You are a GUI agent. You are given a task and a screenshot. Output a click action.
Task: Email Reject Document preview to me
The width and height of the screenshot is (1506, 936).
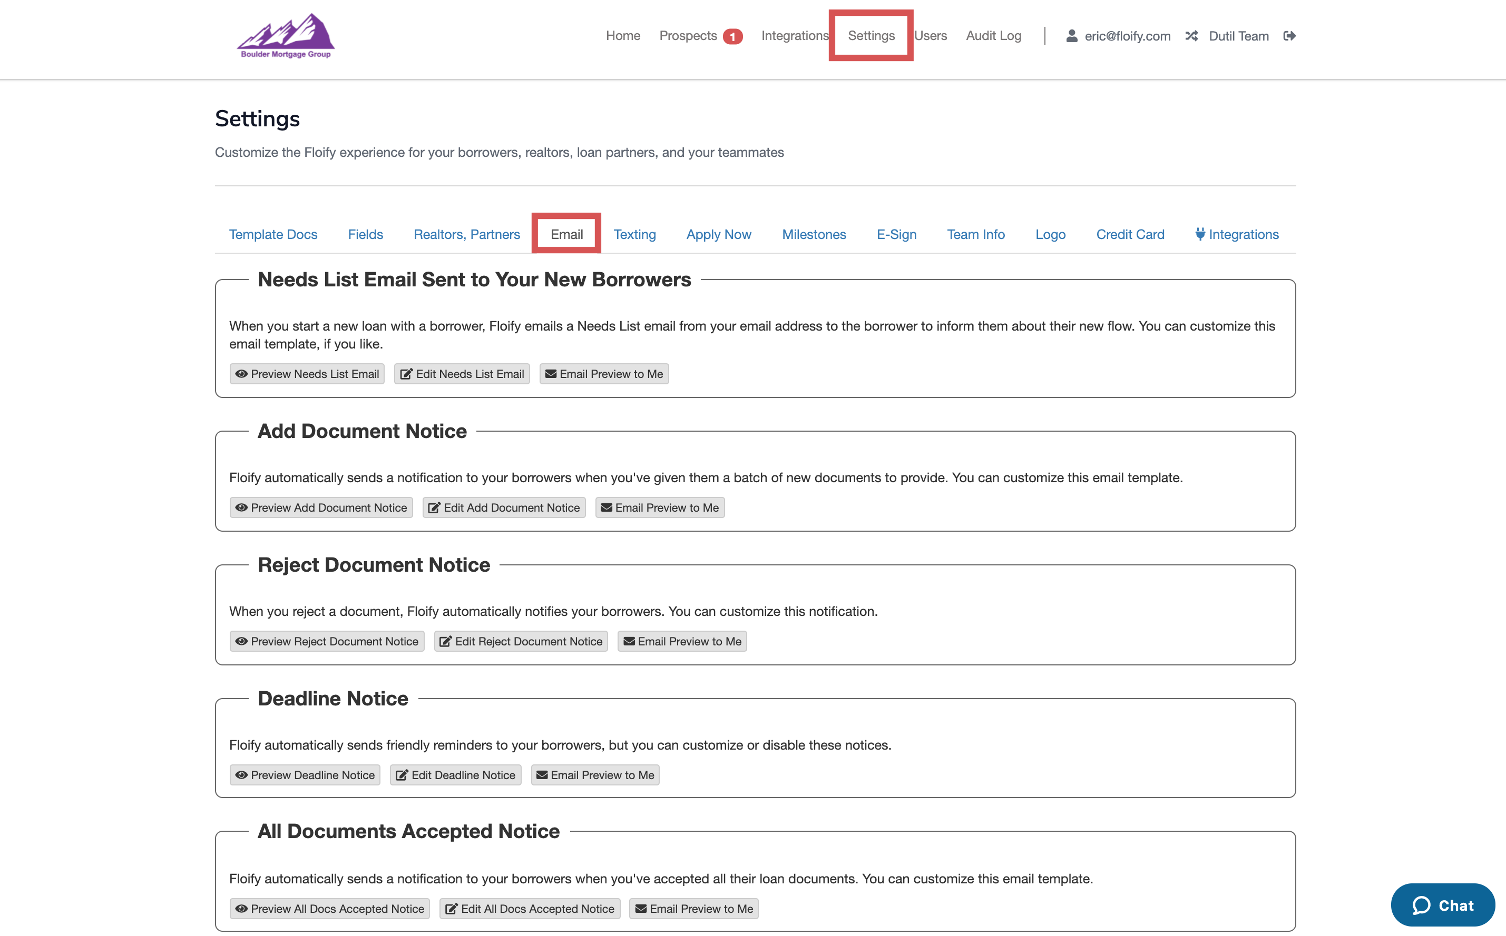[x=682, y=641]
